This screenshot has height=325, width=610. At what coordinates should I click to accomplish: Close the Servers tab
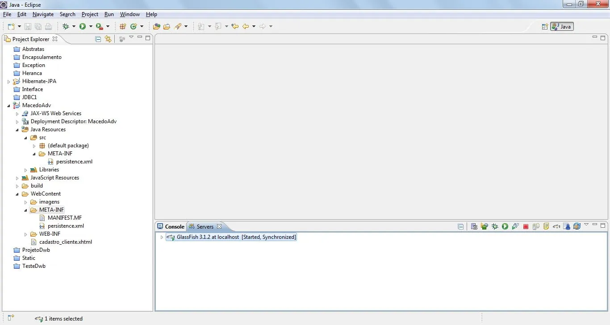pyautogui.click(x=219, y=227)
